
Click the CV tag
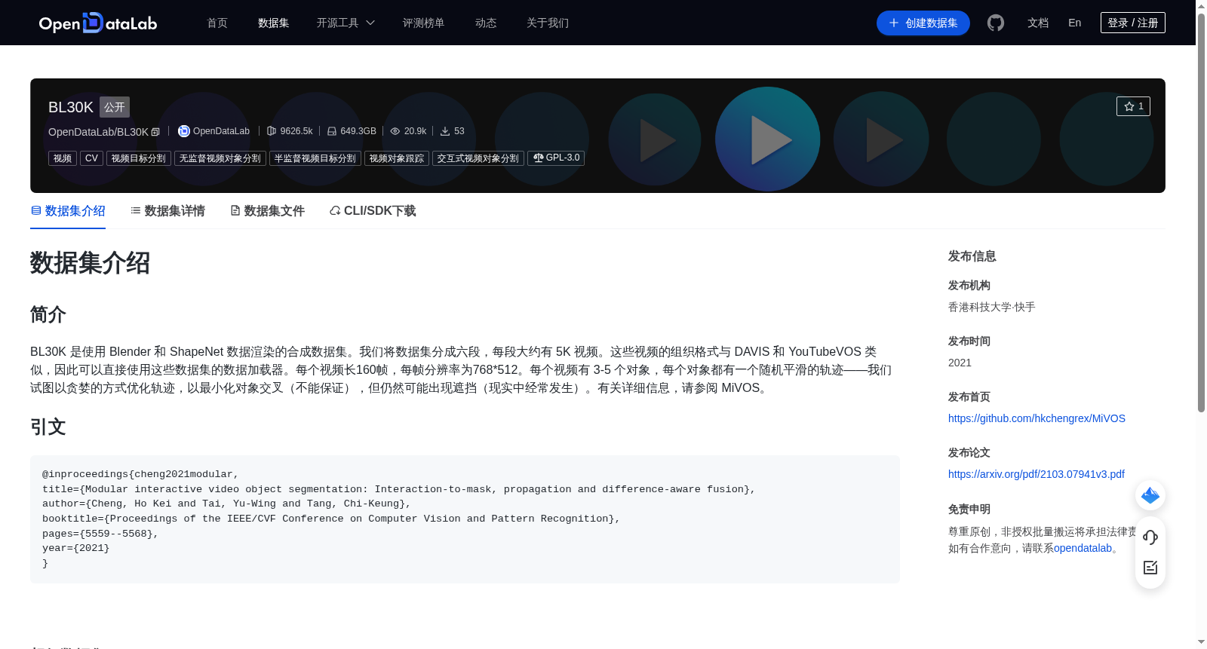(x=91, y=158)
